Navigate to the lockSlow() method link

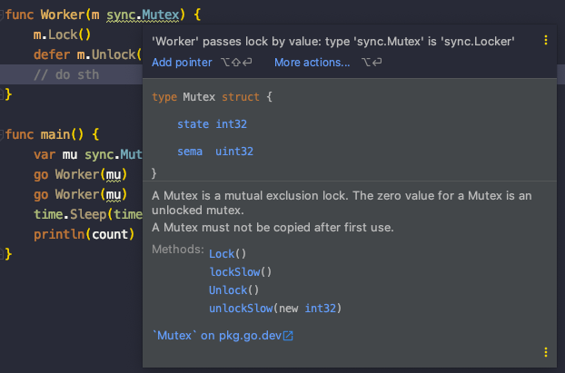click(x=240, y=271)
